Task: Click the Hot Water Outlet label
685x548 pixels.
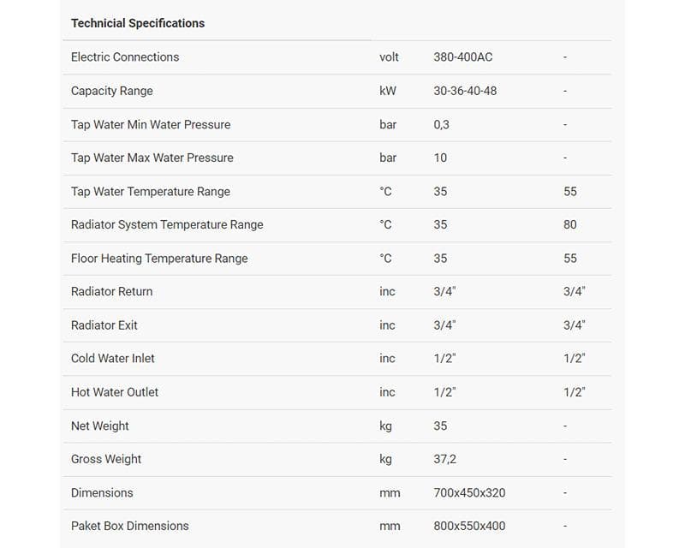Action: (x=115, y=392)
